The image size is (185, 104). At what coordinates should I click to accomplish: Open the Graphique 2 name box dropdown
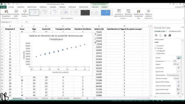point(11,22)
